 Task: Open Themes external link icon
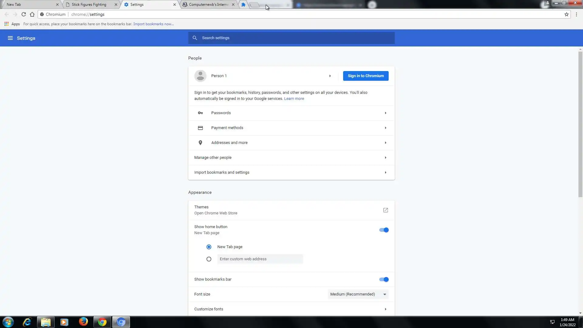pos(385,210)
